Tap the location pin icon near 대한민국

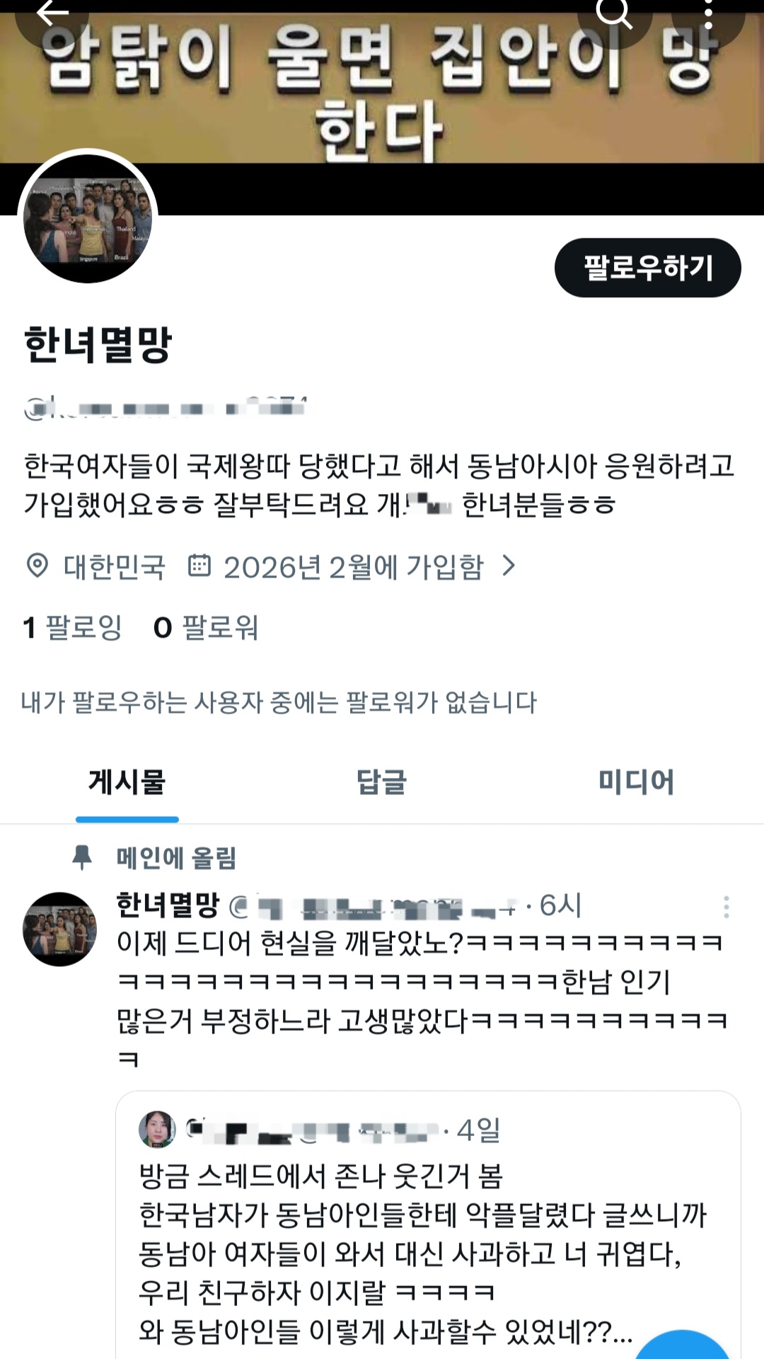point(37,566)
